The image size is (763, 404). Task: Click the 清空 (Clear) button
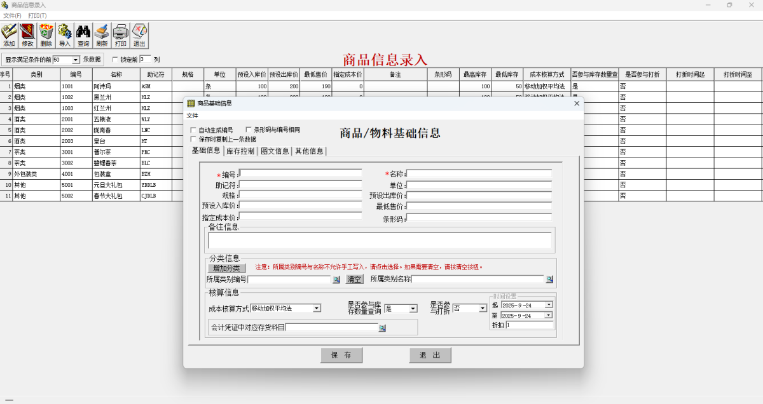coord(354,279)
